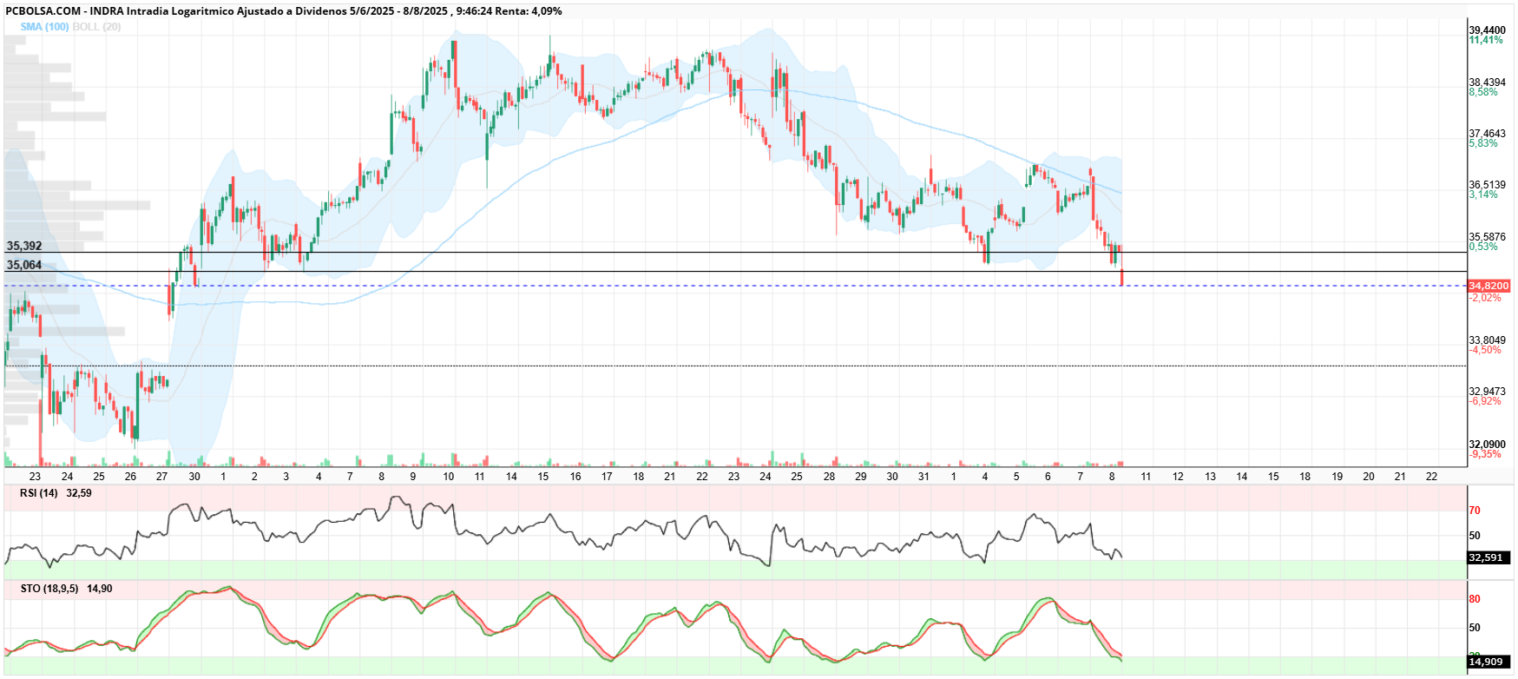Click the 39,4400 price axis label

tap(1488, 30)
